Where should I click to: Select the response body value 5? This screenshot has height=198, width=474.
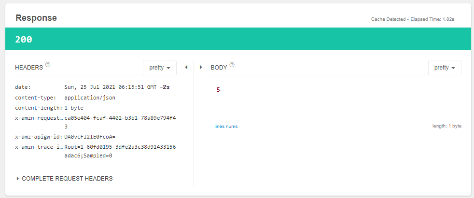(218, 90)
